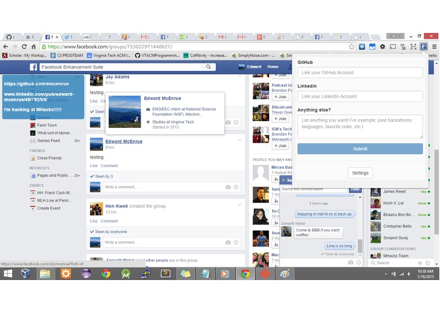Click Home link in Facebook top bar
440x313 pixels.
[x=273, y=67]
